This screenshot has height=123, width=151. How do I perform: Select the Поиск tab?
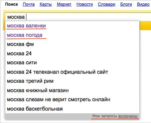11,4
